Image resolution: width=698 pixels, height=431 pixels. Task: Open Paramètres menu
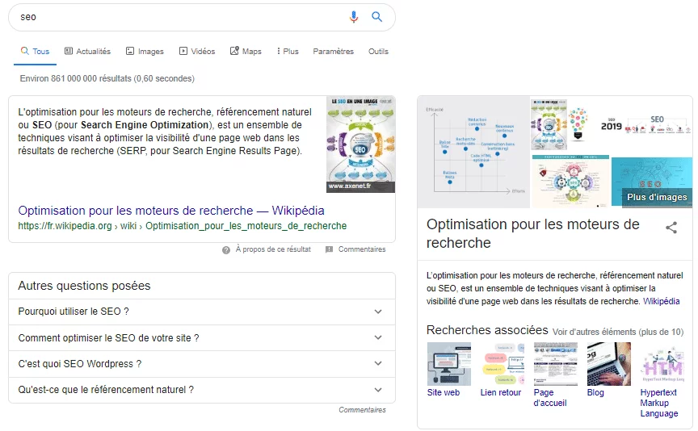333,51
